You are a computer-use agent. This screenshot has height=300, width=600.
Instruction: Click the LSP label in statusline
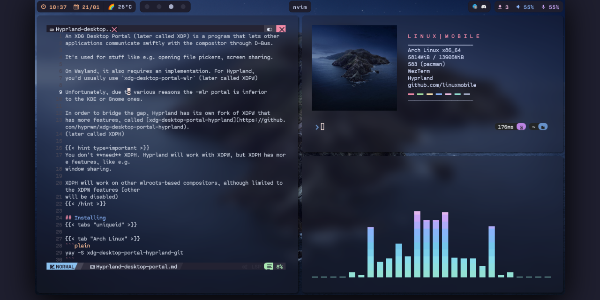pos(256,267)
